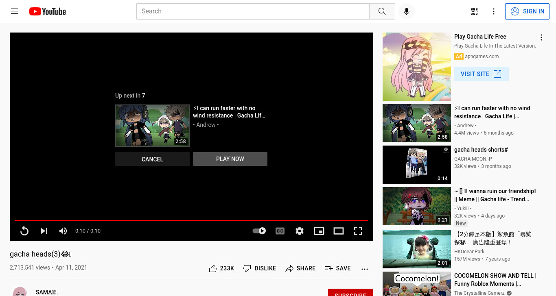Click the GACHA MOON:-P channel name

click(x=473, y=159)
